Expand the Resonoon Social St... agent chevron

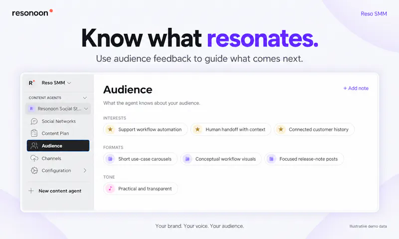(x=86, y=109)
